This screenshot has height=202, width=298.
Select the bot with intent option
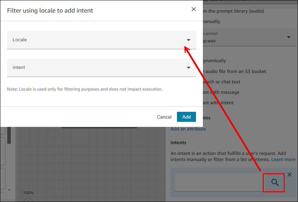tap(216, 103)
